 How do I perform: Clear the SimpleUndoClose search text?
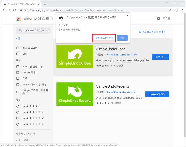coord(47,30)
